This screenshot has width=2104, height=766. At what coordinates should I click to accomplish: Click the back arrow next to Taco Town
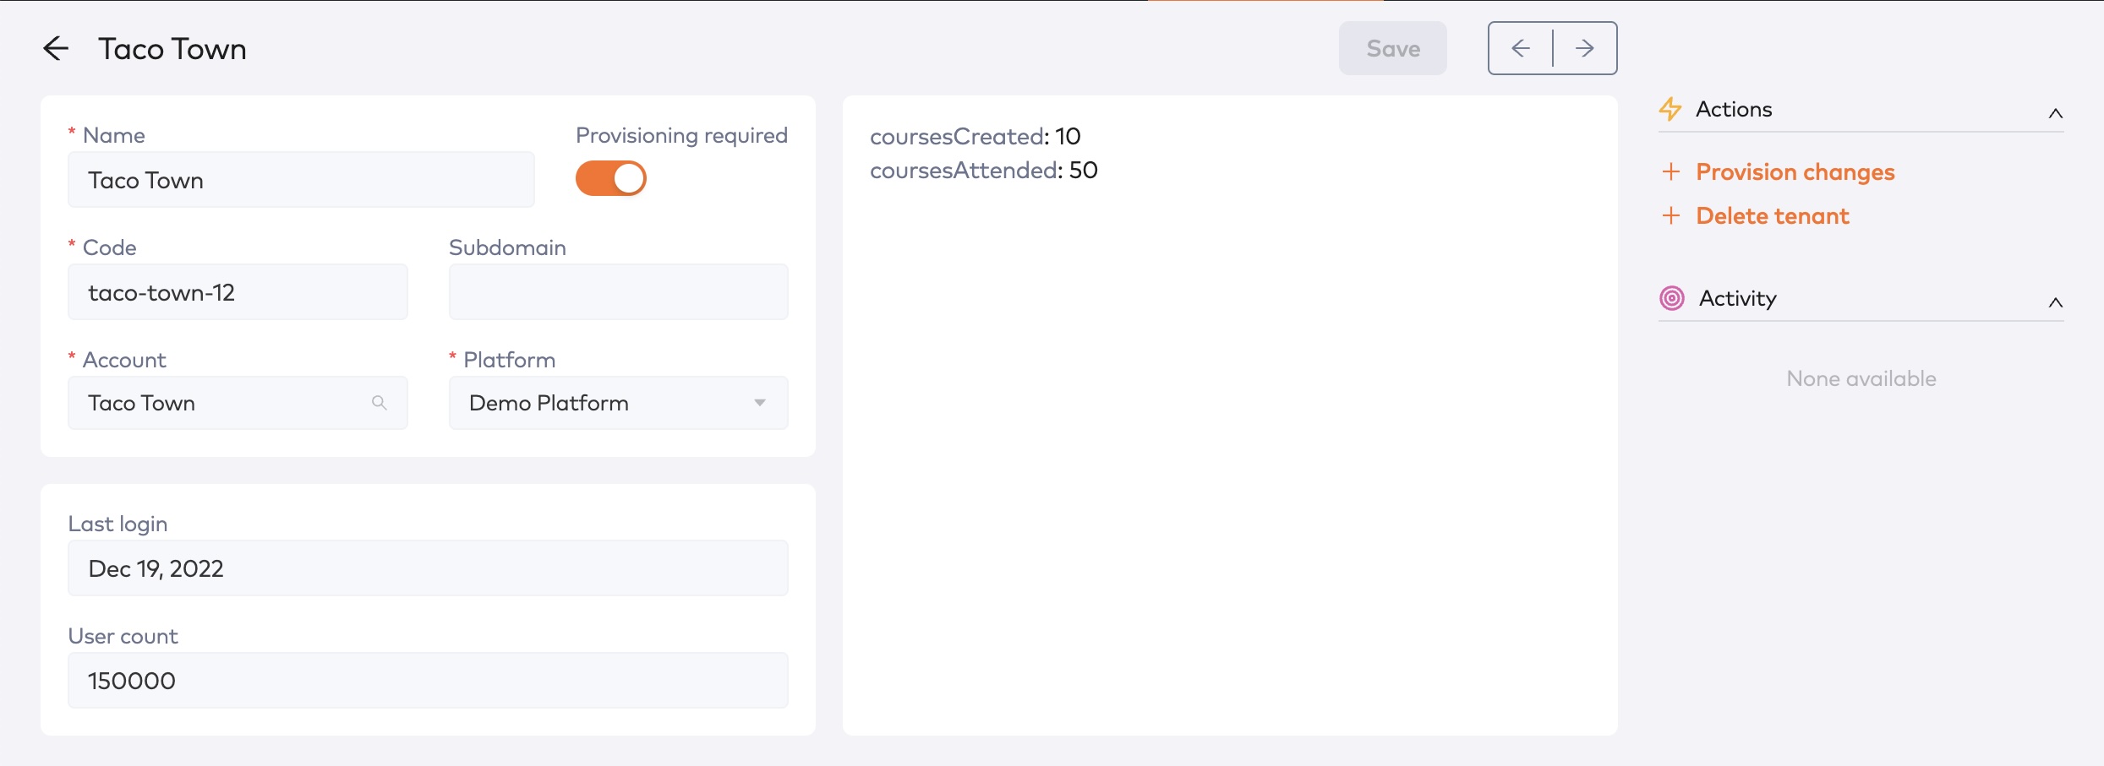click(x=56, y=49)
